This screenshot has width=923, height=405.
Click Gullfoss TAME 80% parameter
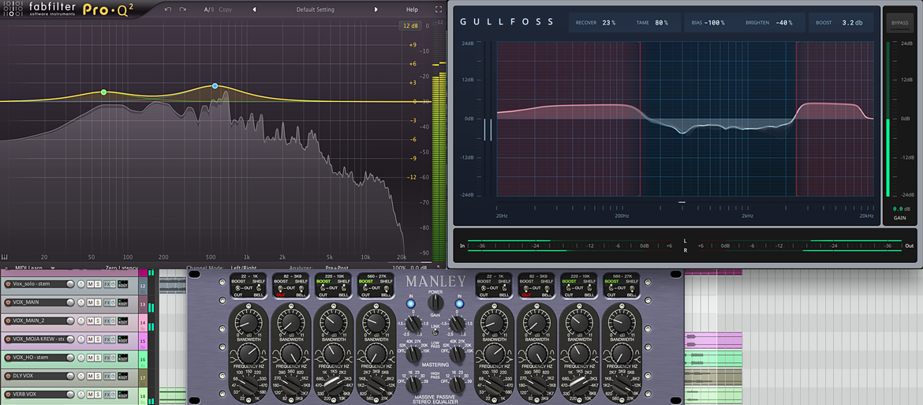point(652,22)
